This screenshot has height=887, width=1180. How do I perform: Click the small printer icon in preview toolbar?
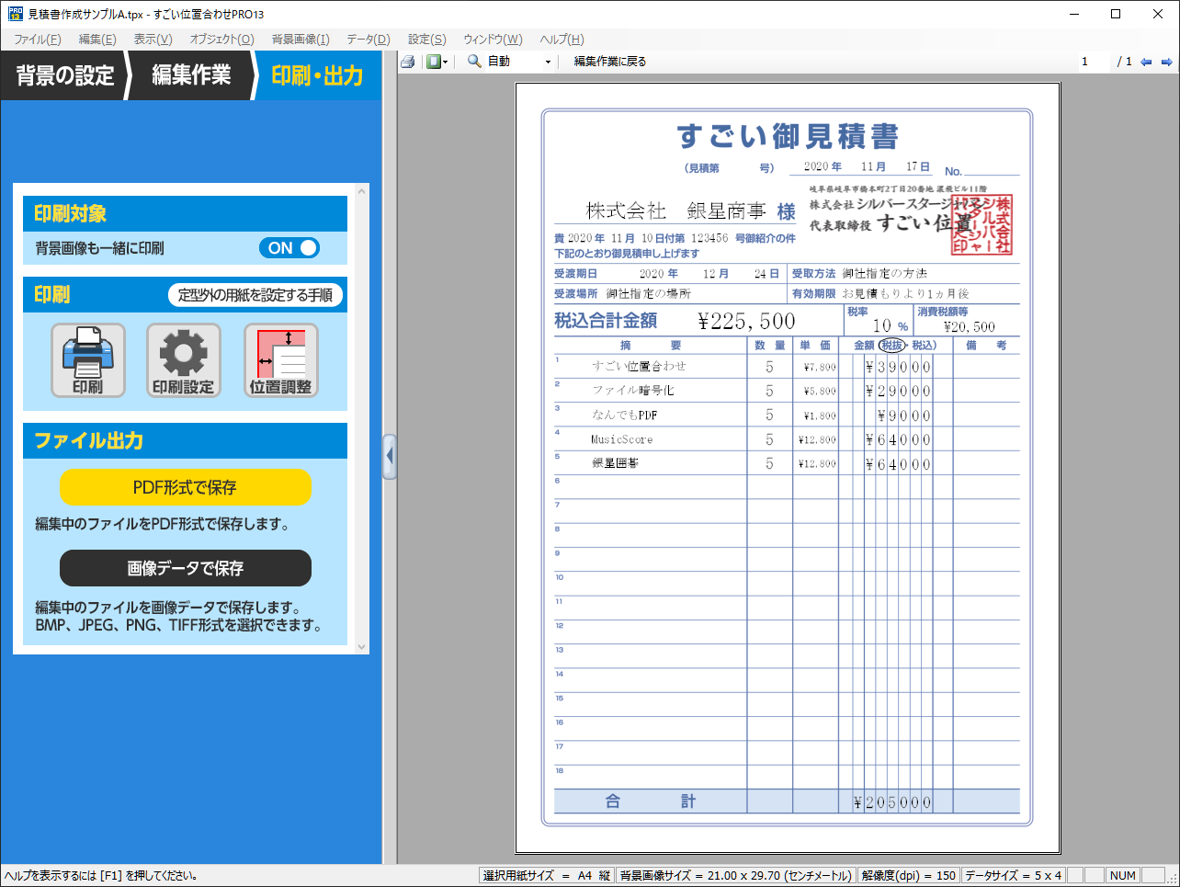tap(408, 62)
